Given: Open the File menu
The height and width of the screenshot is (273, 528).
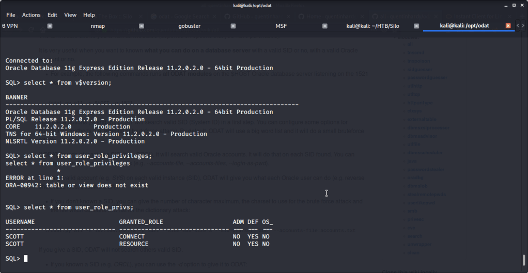Looking at the screenshot, I should (x=11, y=15).
